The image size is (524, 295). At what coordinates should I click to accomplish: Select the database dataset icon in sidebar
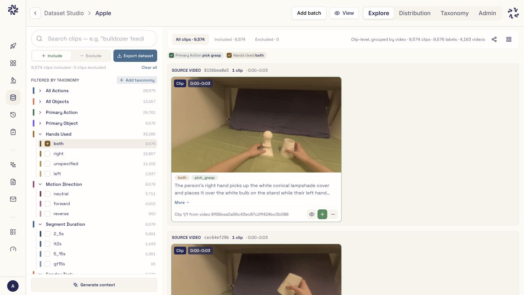(13, 98)
